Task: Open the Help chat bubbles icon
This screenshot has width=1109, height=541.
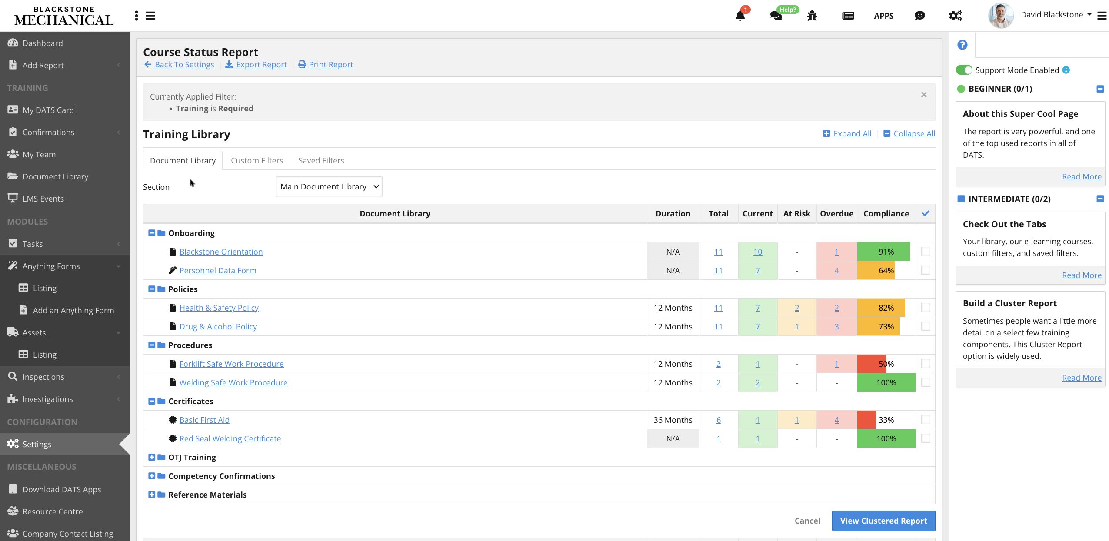Action: tap(776, 16)
